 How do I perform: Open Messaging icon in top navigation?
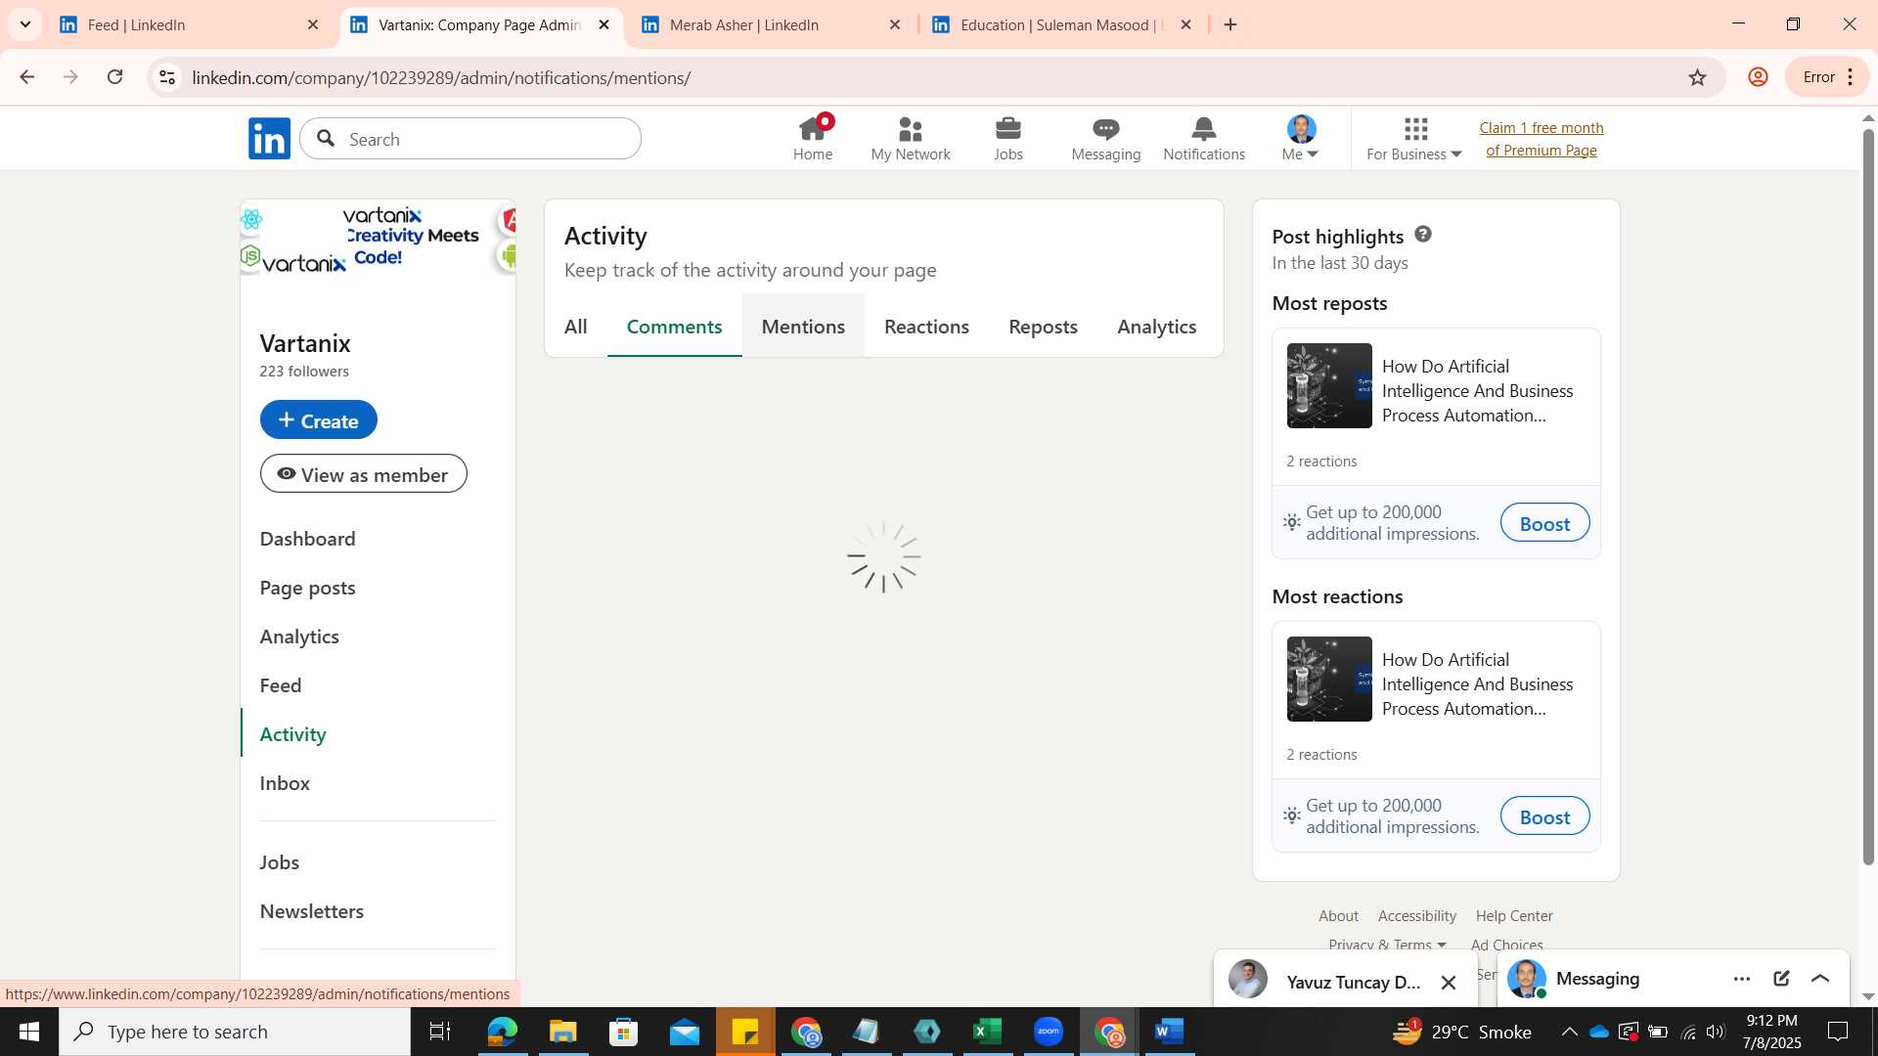coord(1106,138)
